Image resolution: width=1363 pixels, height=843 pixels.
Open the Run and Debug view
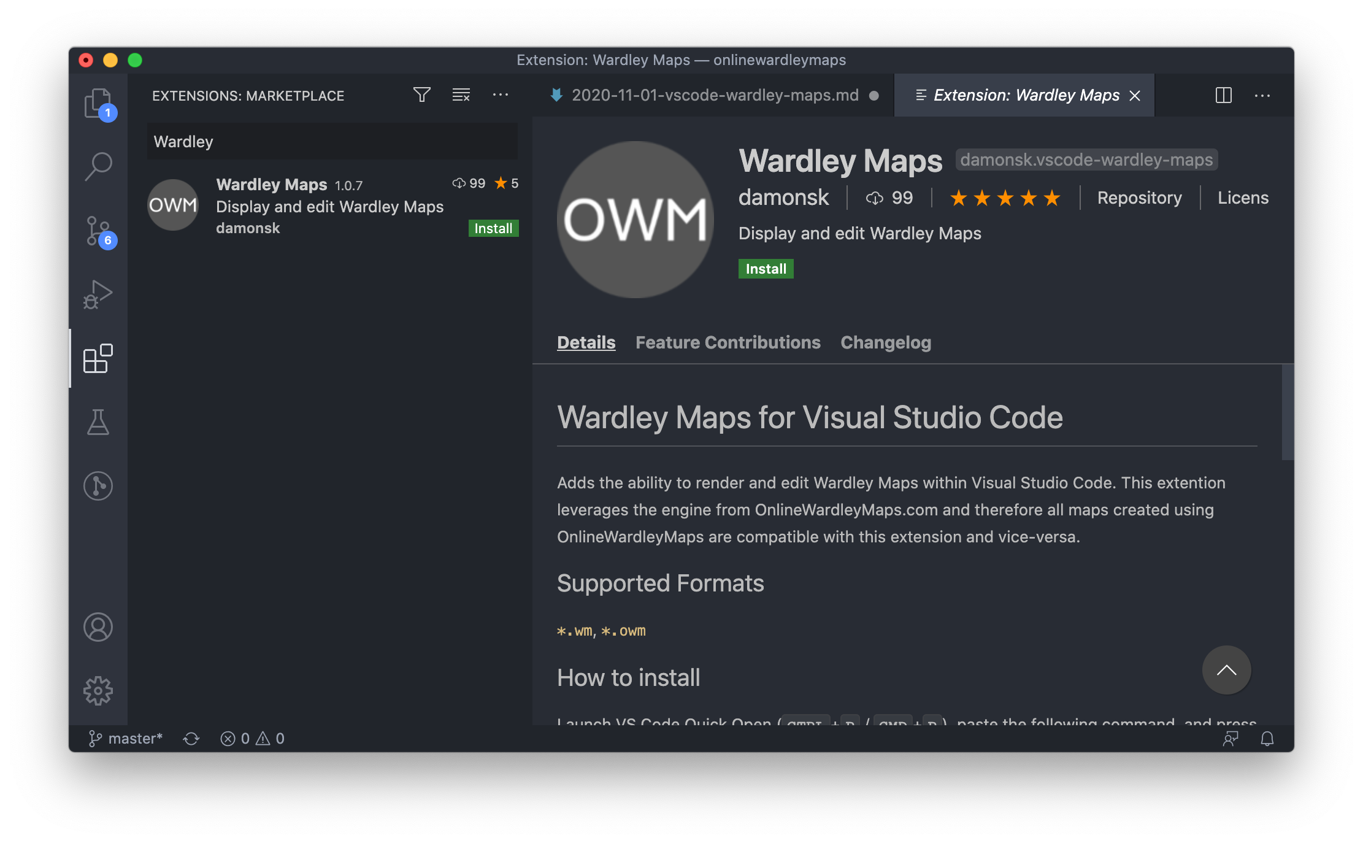(x=98, y=294)
